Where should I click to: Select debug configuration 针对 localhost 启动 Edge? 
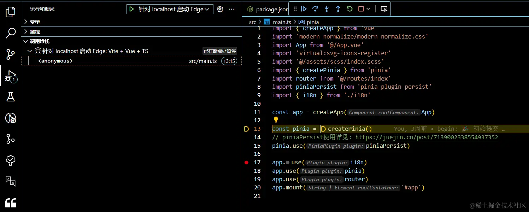[174, 9]
